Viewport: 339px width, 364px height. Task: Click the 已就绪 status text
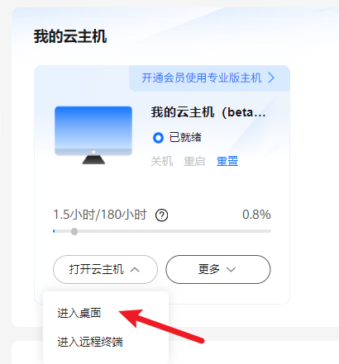185,137
